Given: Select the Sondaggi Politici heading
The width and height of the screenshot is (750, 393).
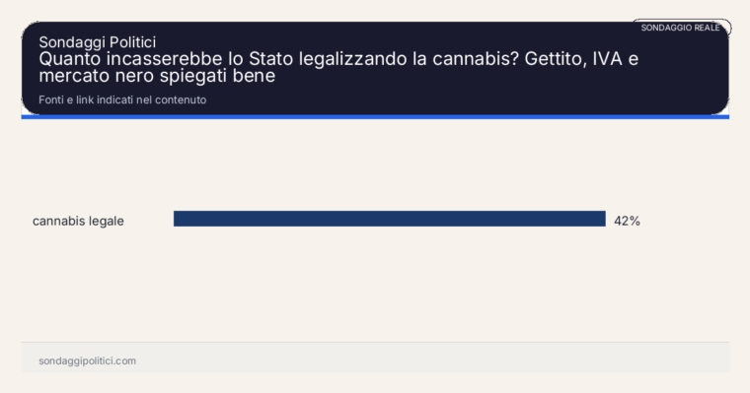Looking at the screenshot, I should pyautogui.click(x=97, y=42).
